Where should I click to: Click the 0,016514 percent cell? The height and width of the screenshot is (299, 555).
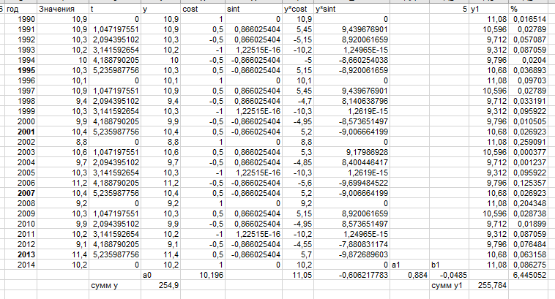tap(529, 19)
